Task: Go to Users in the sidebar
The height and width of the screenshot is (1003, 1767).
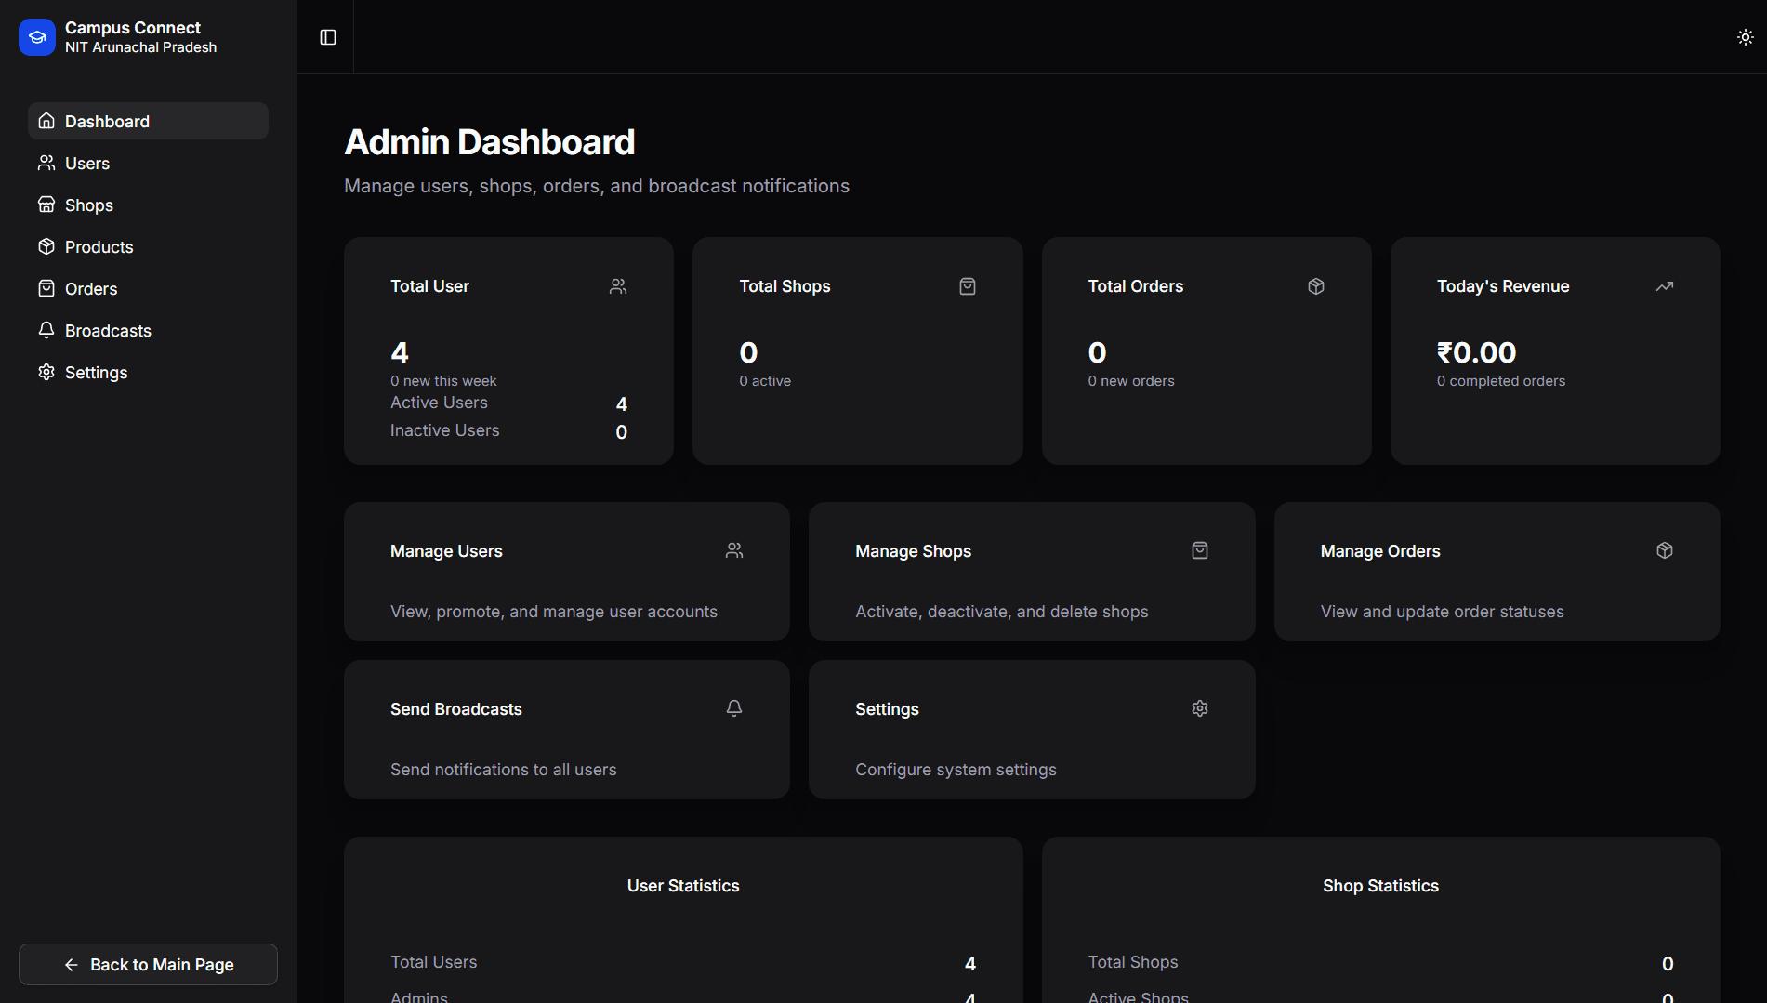Action: [86, 164]
